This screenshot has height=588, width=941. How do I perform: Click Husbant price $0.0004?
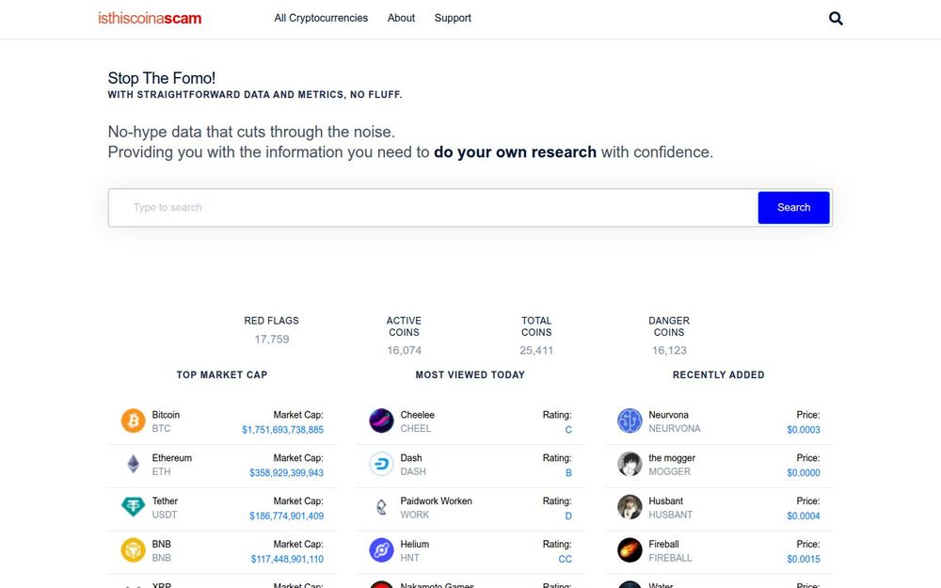(x=804, y=516)
